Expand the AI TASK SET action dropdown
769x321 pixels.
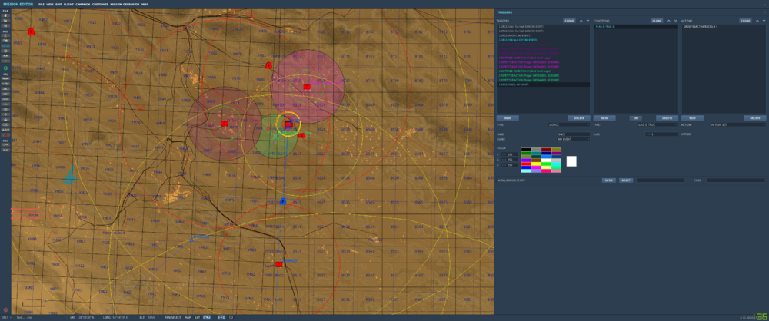tap(737, 124)
